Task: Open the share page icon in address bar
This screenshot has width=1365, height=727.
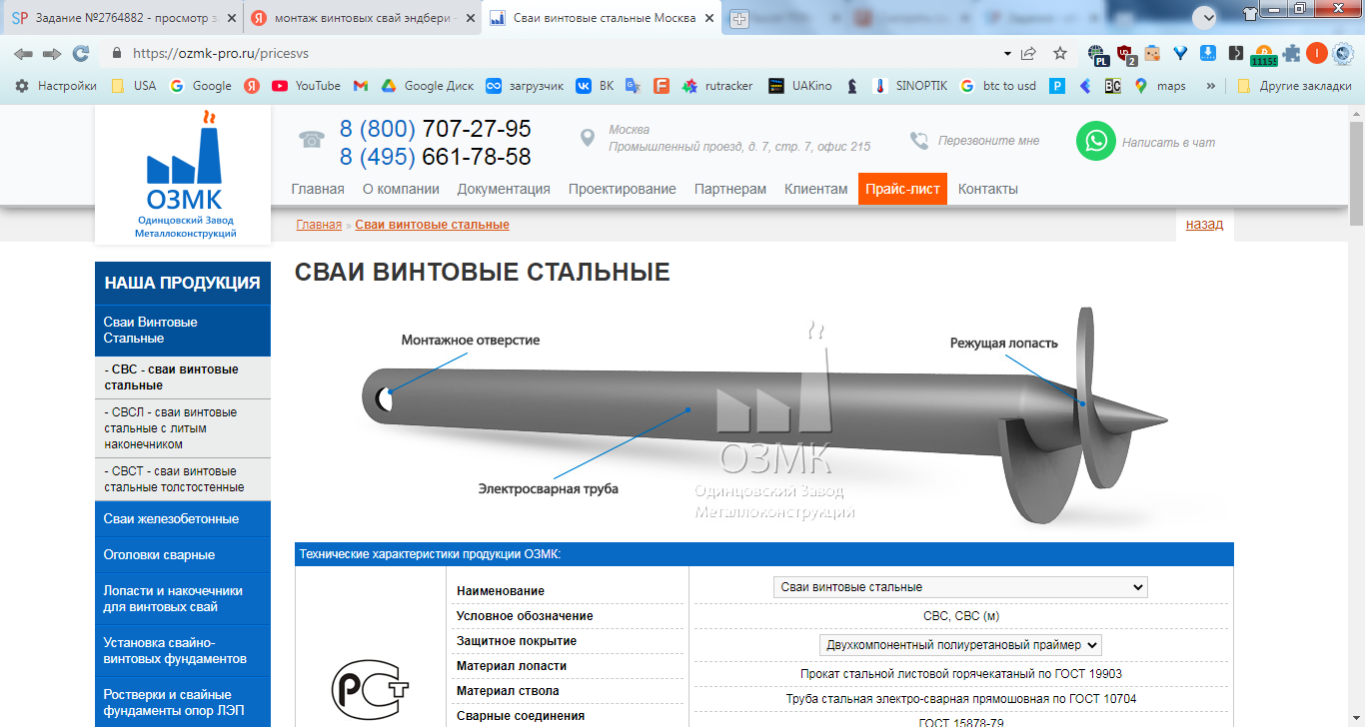Action: pos(1028,54)
